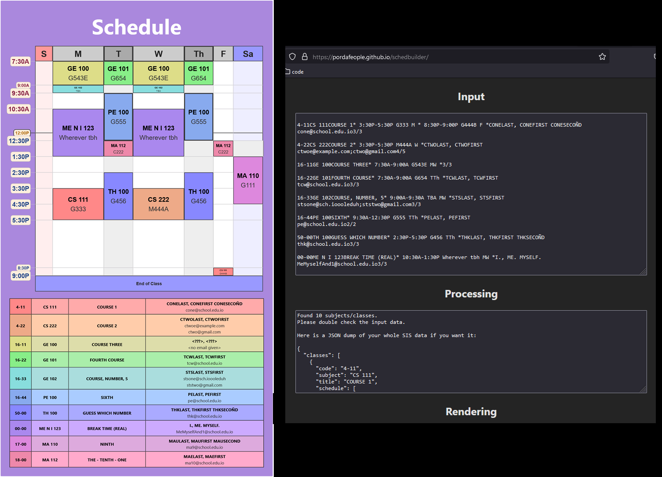The height and width of the screenshot is (477, 662).
Task: Click the Th column header
Action: (x=199, y=54)
